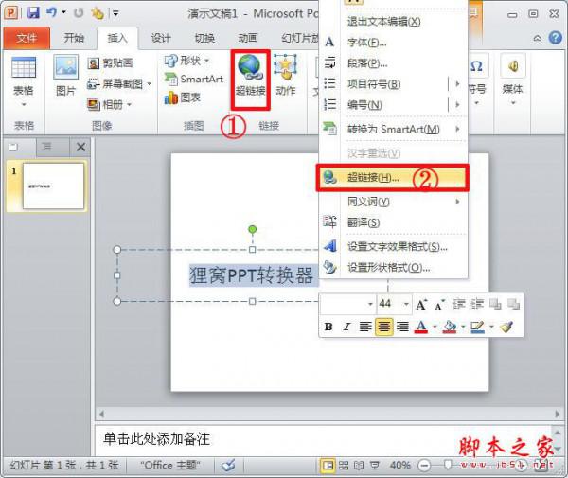Toggle Italic in the mini toolbar

pos(346,327)
